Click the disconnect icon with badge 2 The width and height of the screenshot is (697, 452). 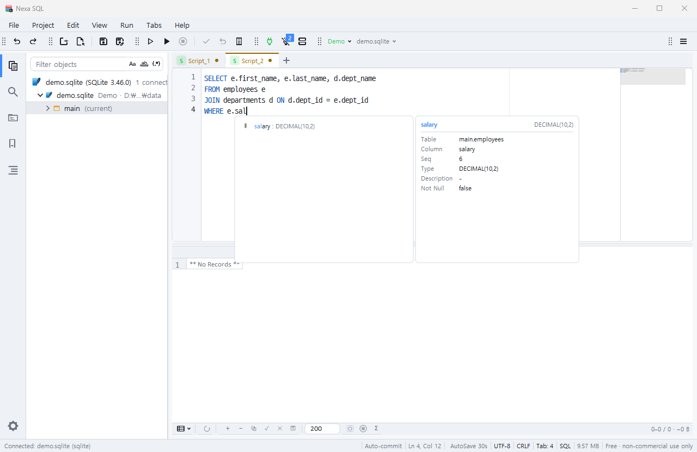(286, 41)
